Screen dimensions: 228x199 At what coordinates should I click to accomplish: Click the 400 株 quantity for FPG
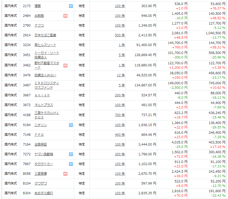pos(120,135)
